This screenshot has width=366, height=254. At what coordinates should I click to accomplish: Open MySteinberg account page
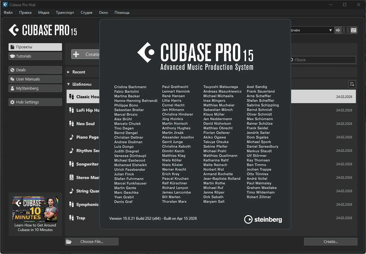35,88
